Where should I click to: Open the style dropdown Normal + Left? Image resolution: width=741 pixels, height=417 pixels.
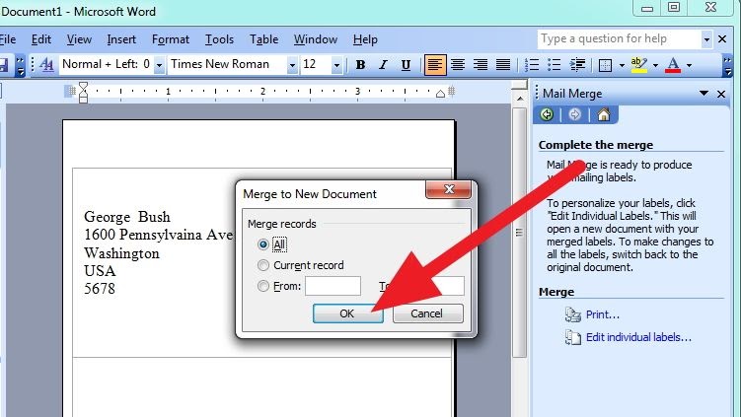pos(159,65)
